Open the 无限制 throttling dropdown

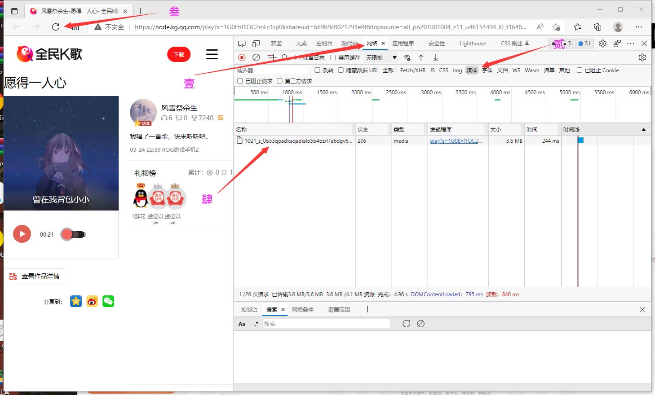381,57
